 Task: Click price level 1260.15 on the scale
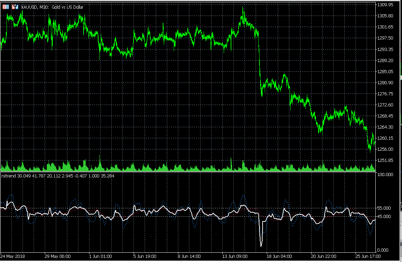[385, 138]
